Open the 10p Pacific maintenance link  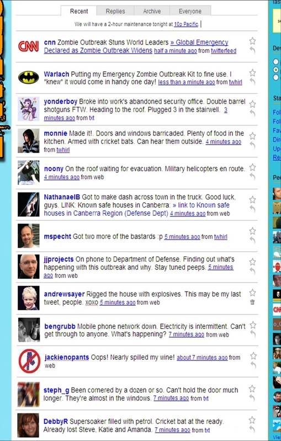[x=186, y=24]
